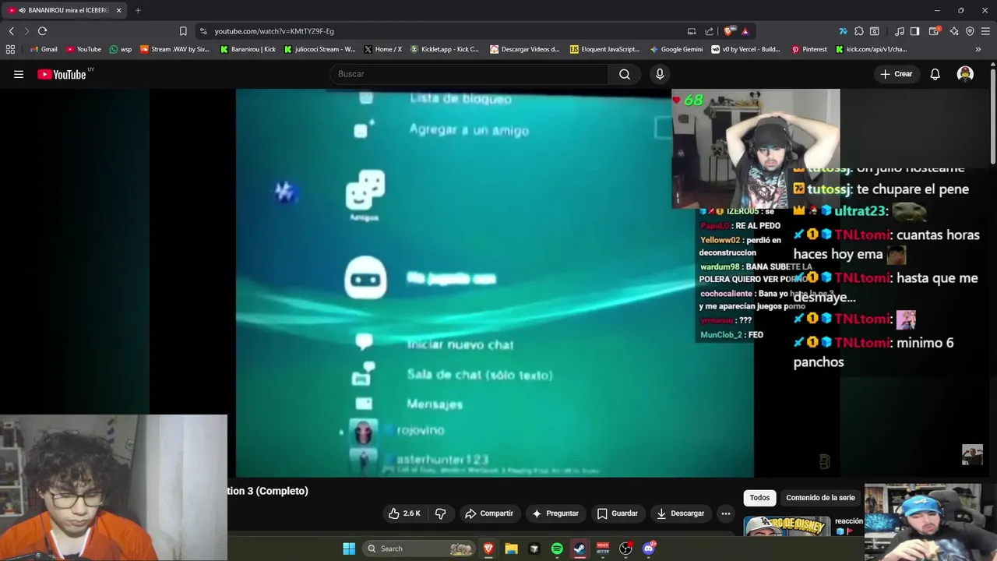Click the Descargar button
This screenshot has height=561, width=997.
coord(680,513)
